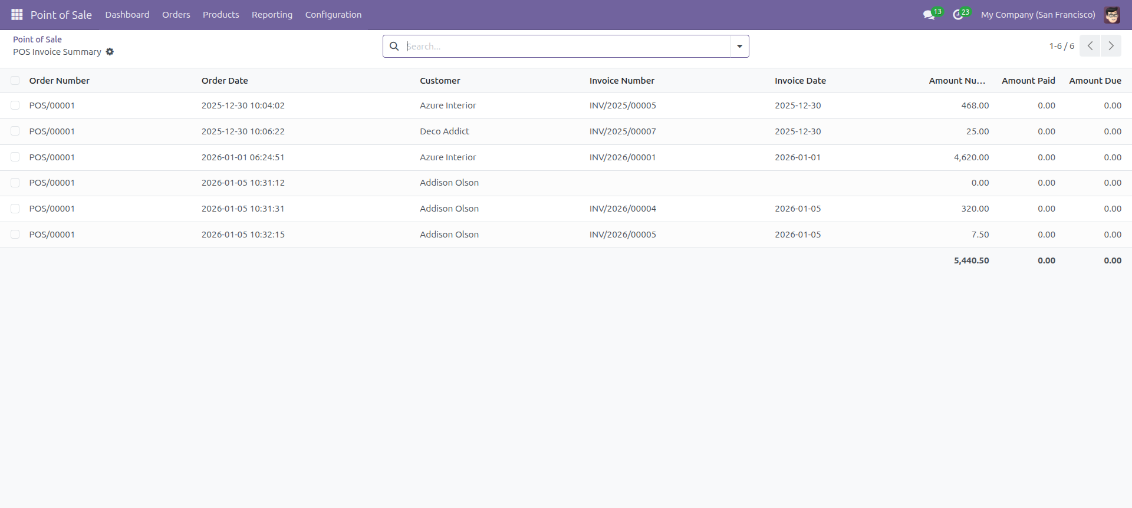Open the Dashboard menu
1132x508 pixels.
pyautogui.click(x=127, y=15)
